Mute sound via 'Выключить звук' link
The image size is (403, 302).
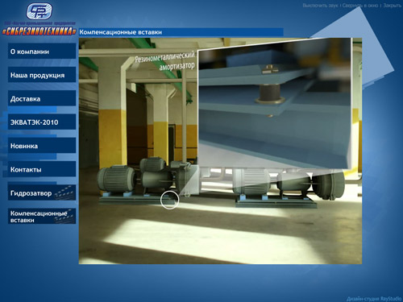pyautogui.click(x=320, y=6)
